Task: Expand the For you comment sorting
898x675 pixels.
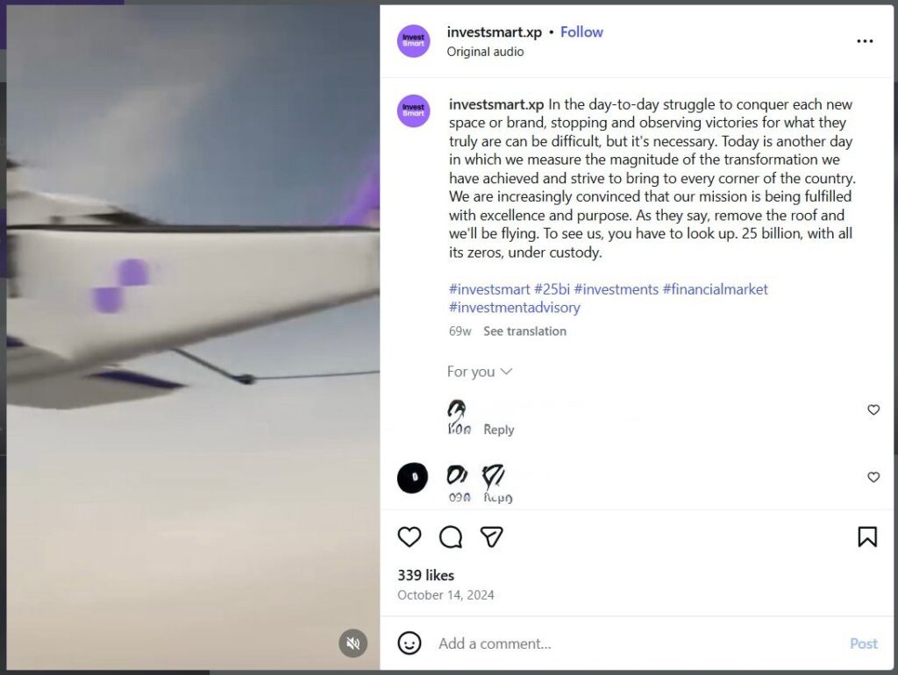Action: (480, 372)
